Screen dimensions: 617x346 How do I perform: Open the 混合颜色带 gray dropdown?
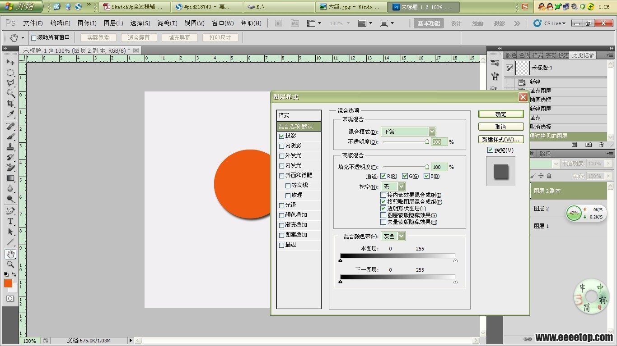click(x=393, y=236)
